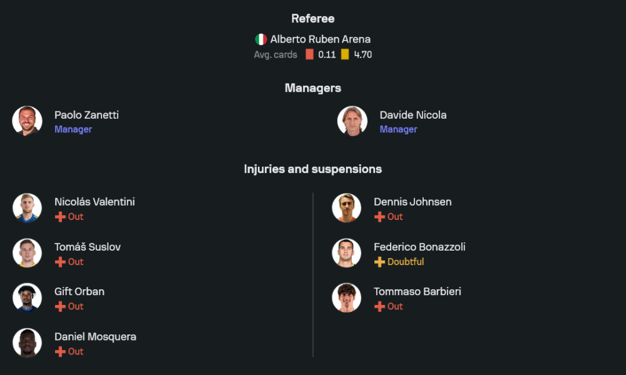Viewport: 626px width, 375px height.
Task: Click the yellow doubtful cross under Federico Bonazzoli
Action: 379,262
